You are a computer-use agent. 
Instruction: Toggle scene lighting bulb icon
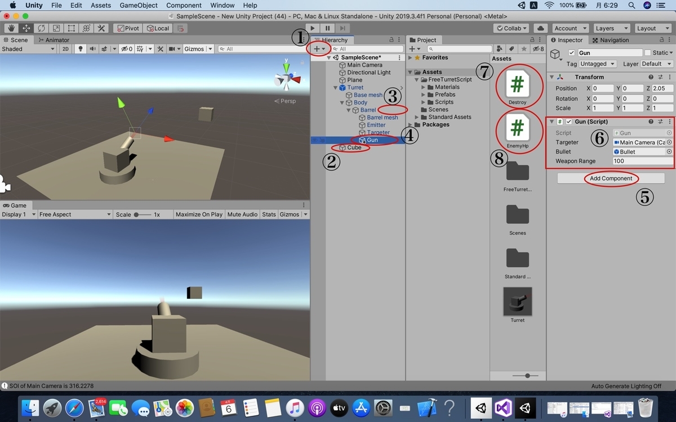click(x=81, y=49)
